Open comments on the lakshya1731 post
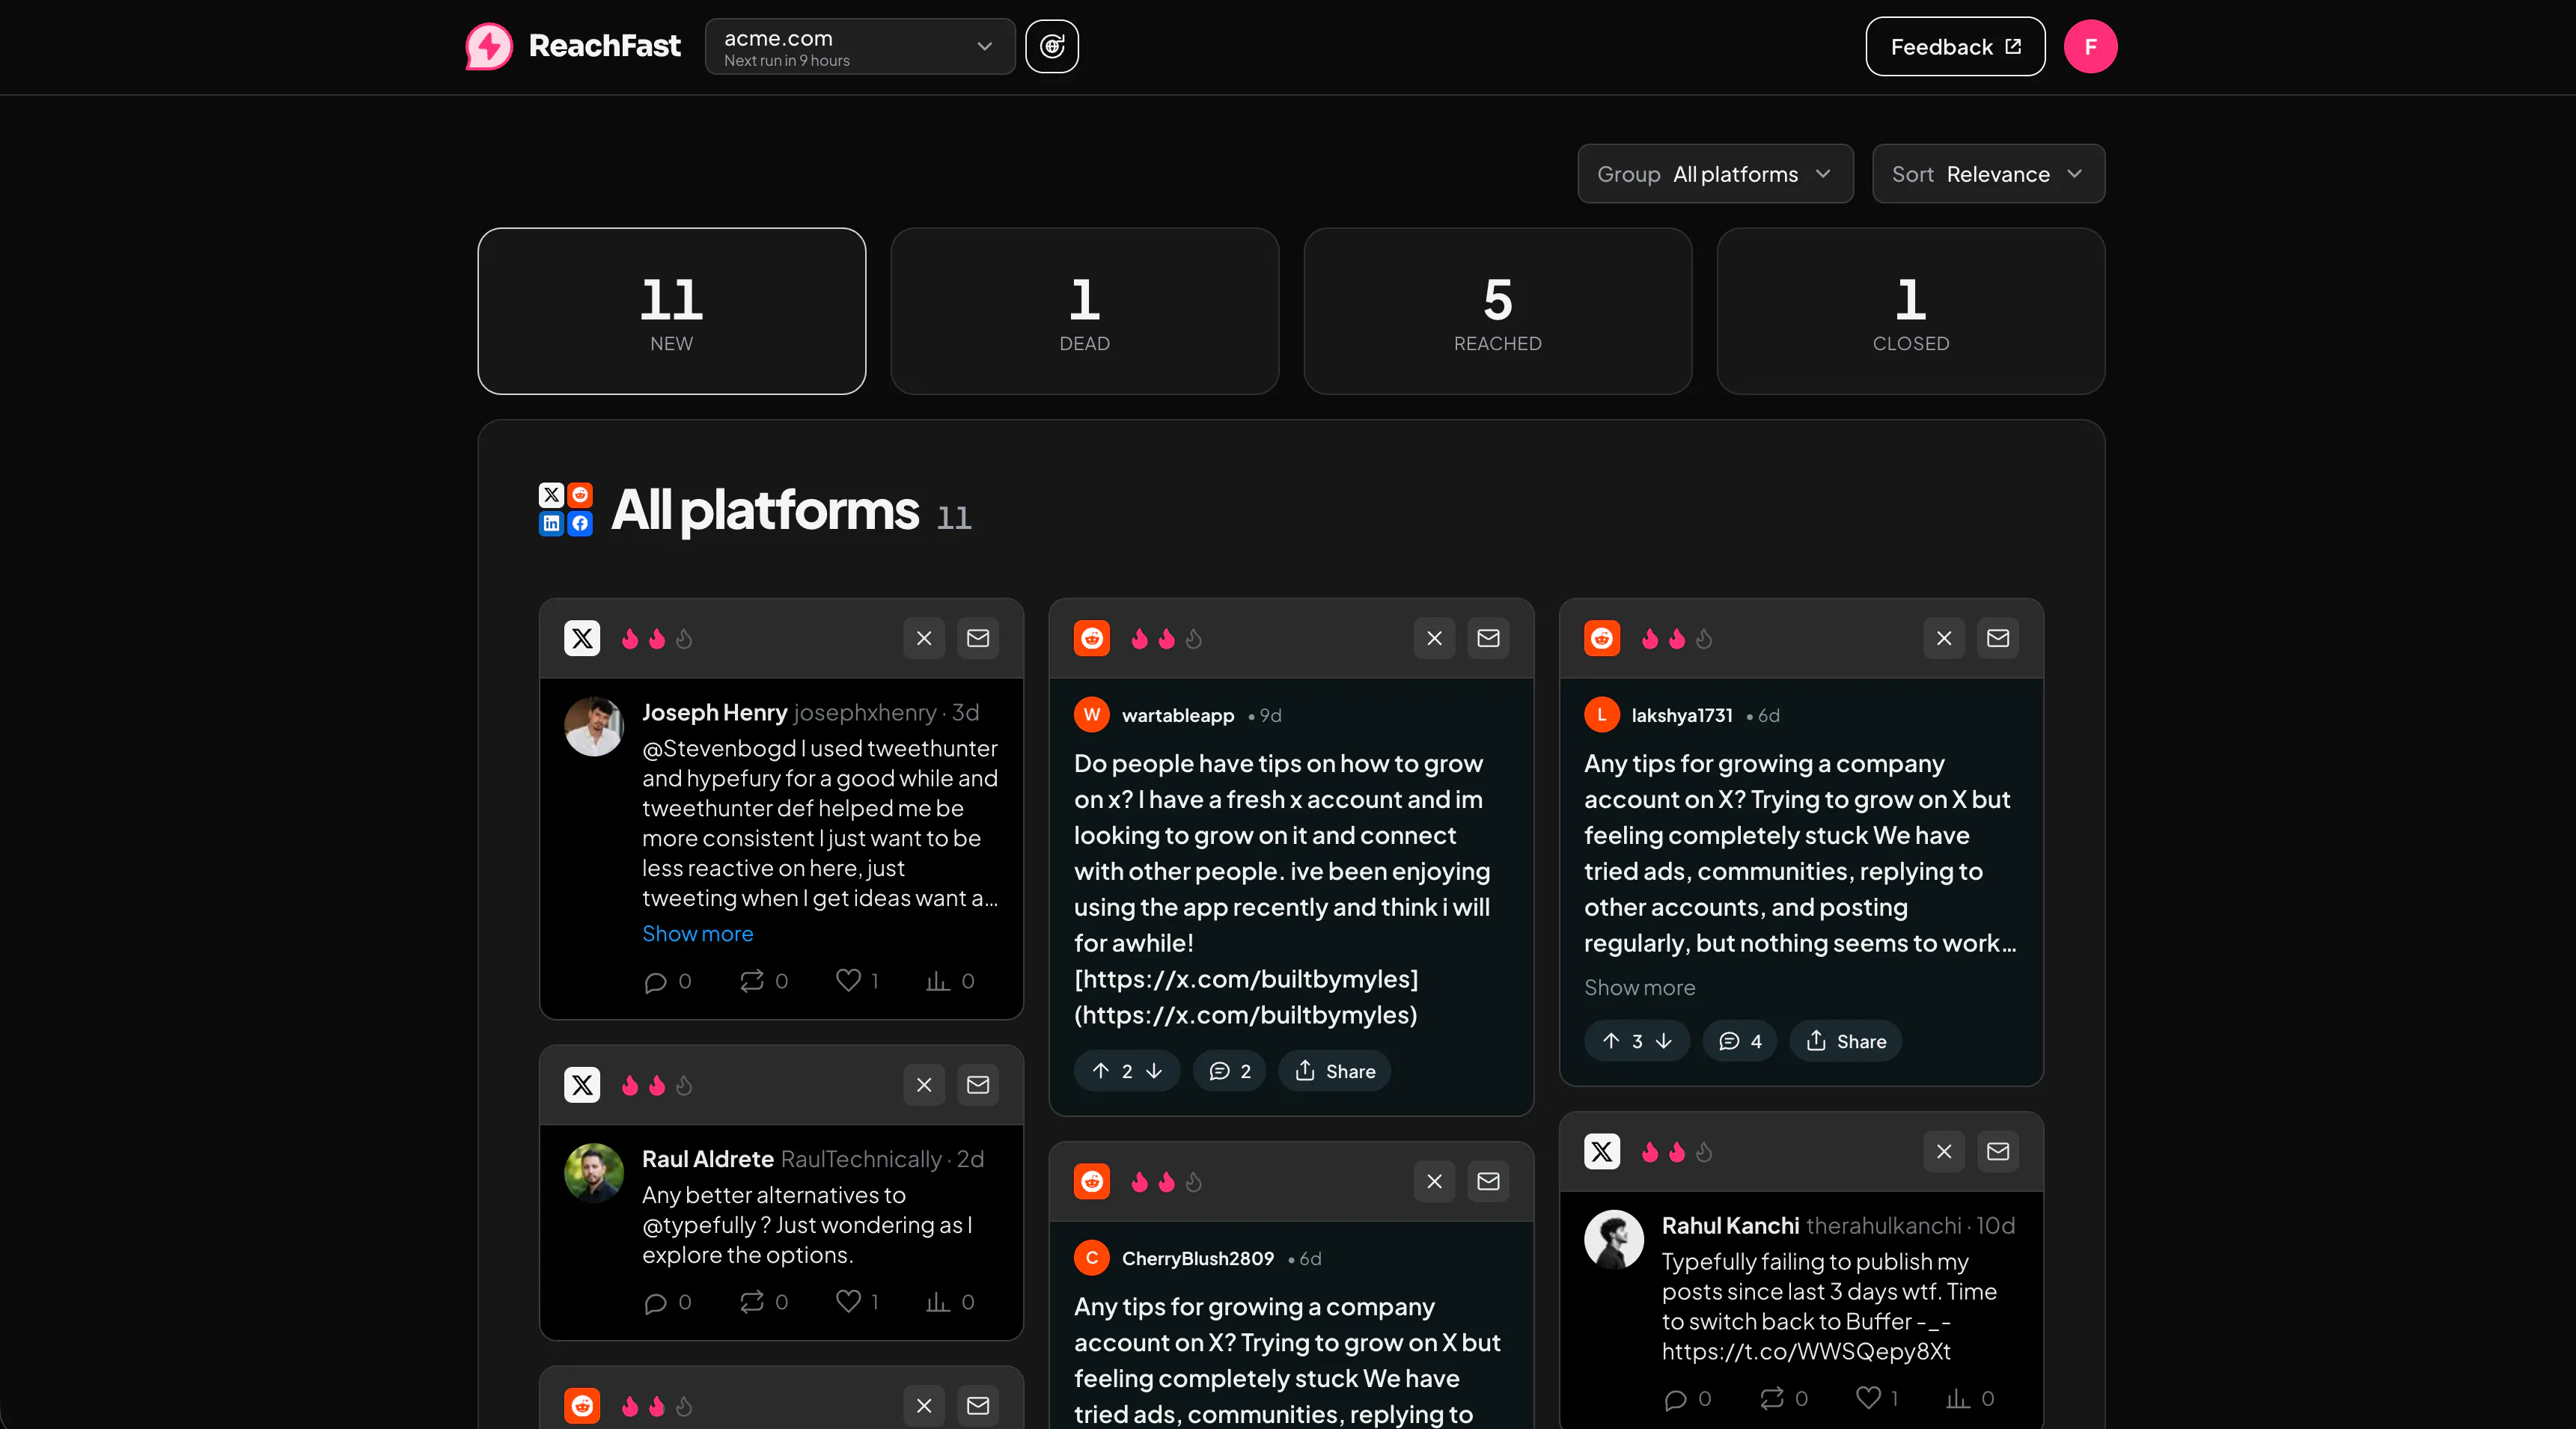Viewport: 2576px width, 1429px height. click(x=1740, y=1041)
